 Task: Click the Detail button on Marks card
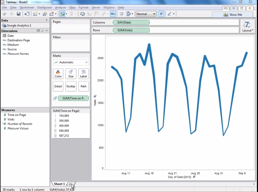[58, 86]
